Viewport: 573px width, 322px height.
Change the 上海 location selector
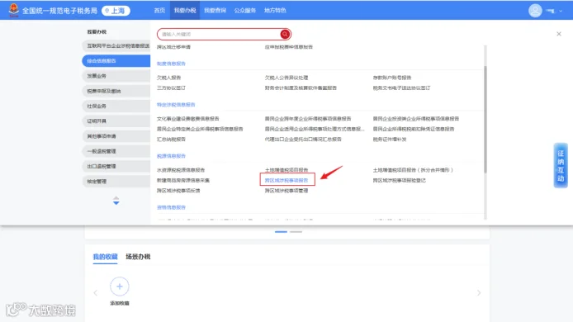tap(116, 11)
